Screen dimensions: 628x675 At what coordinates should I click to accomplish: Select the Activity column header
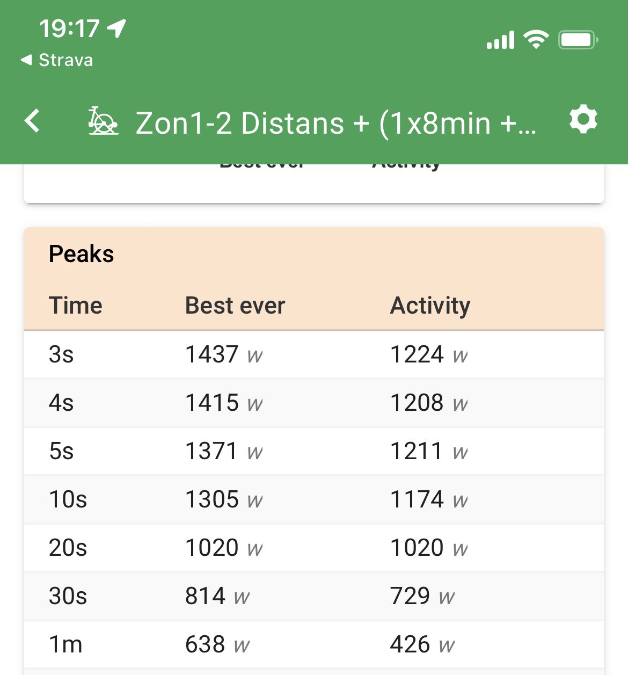pyautogui.click(x=430, y=306)
